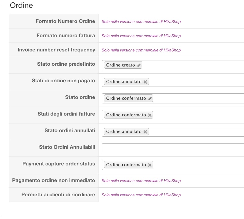Remove Ordine confermato from Stati degli ordini fatture

pos(150,115)
